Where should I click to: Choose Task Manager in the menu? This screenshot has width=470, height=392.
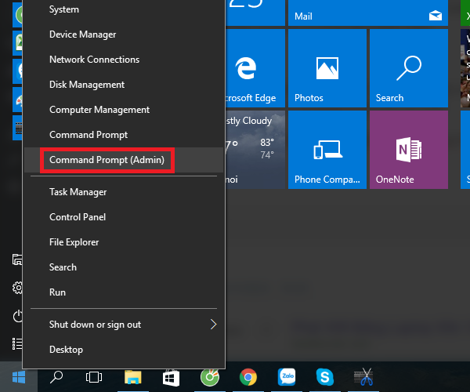tap(78, 192)
